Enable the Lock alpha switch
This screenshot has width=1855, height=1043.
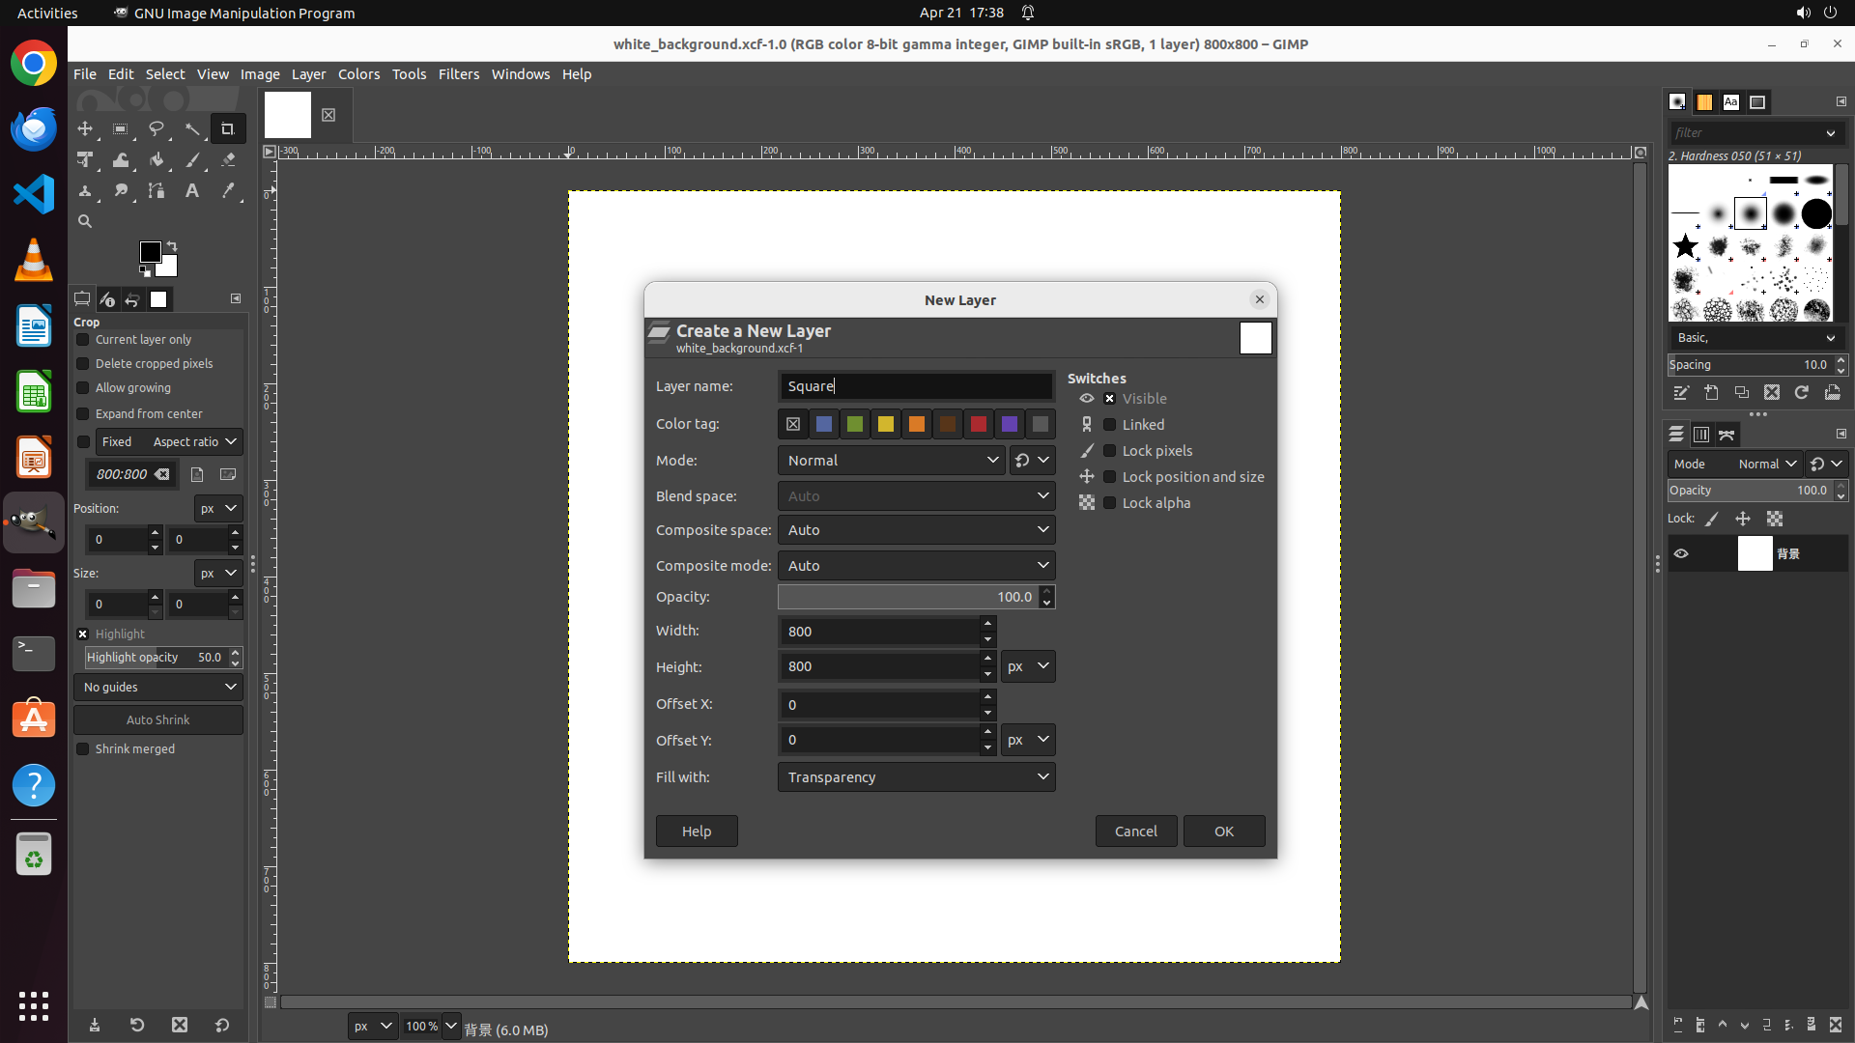pos(1110,503)
